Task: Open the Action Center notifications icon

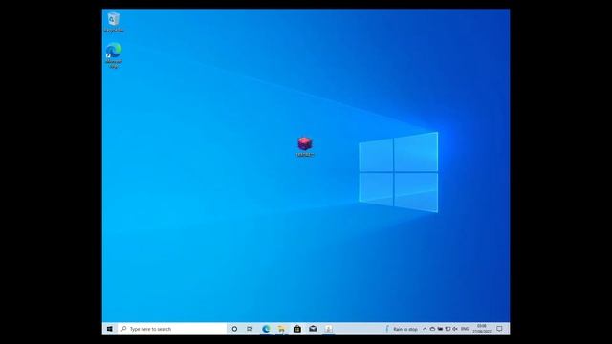Action: pyautogui.click(x=499, y=329)
